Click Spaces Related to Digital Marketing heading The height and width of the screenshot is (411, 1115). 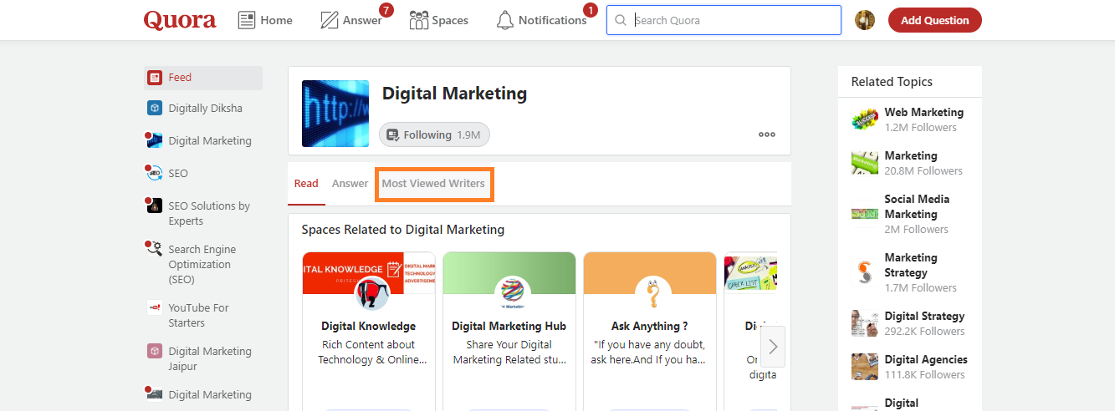click(403, 229)
